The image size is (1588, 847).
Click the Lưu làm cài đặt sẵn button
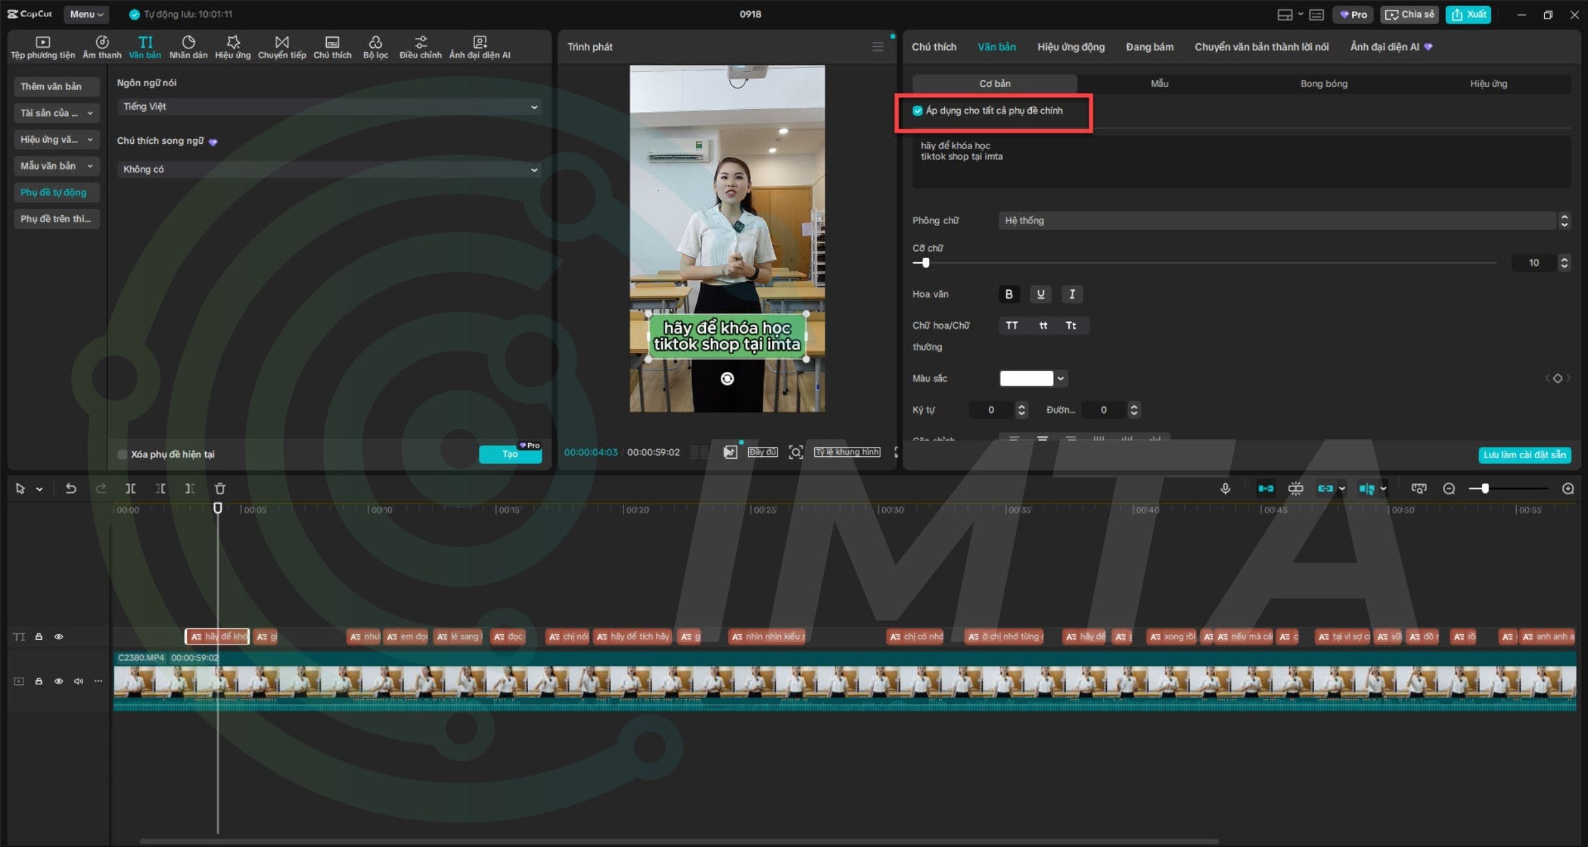pyautogui.click(x=1524, y=454)
